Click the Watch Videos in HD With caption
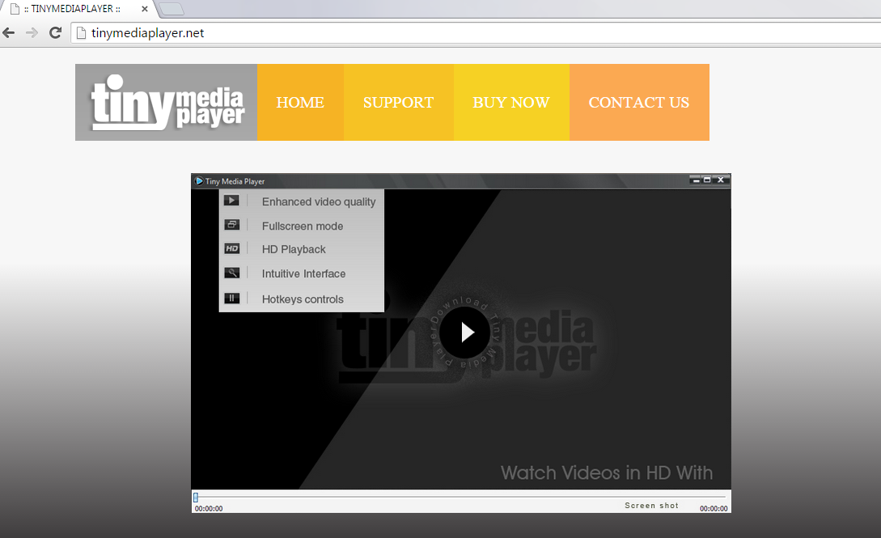Viewport: 881px width, 538px height. coord(607,472)
